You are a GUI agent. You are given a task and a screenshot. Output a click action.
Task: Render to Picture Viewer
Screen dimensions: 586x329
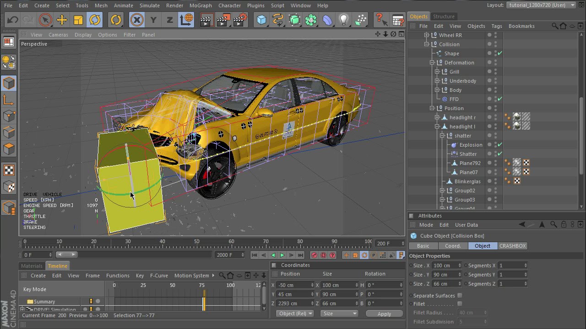(223, 20)
